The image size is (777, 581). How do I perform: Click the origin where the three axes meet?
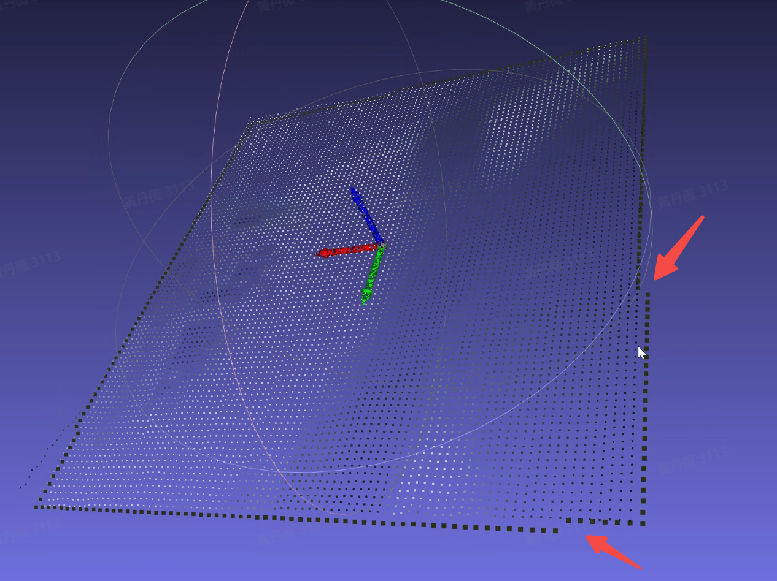coord(382,246)
